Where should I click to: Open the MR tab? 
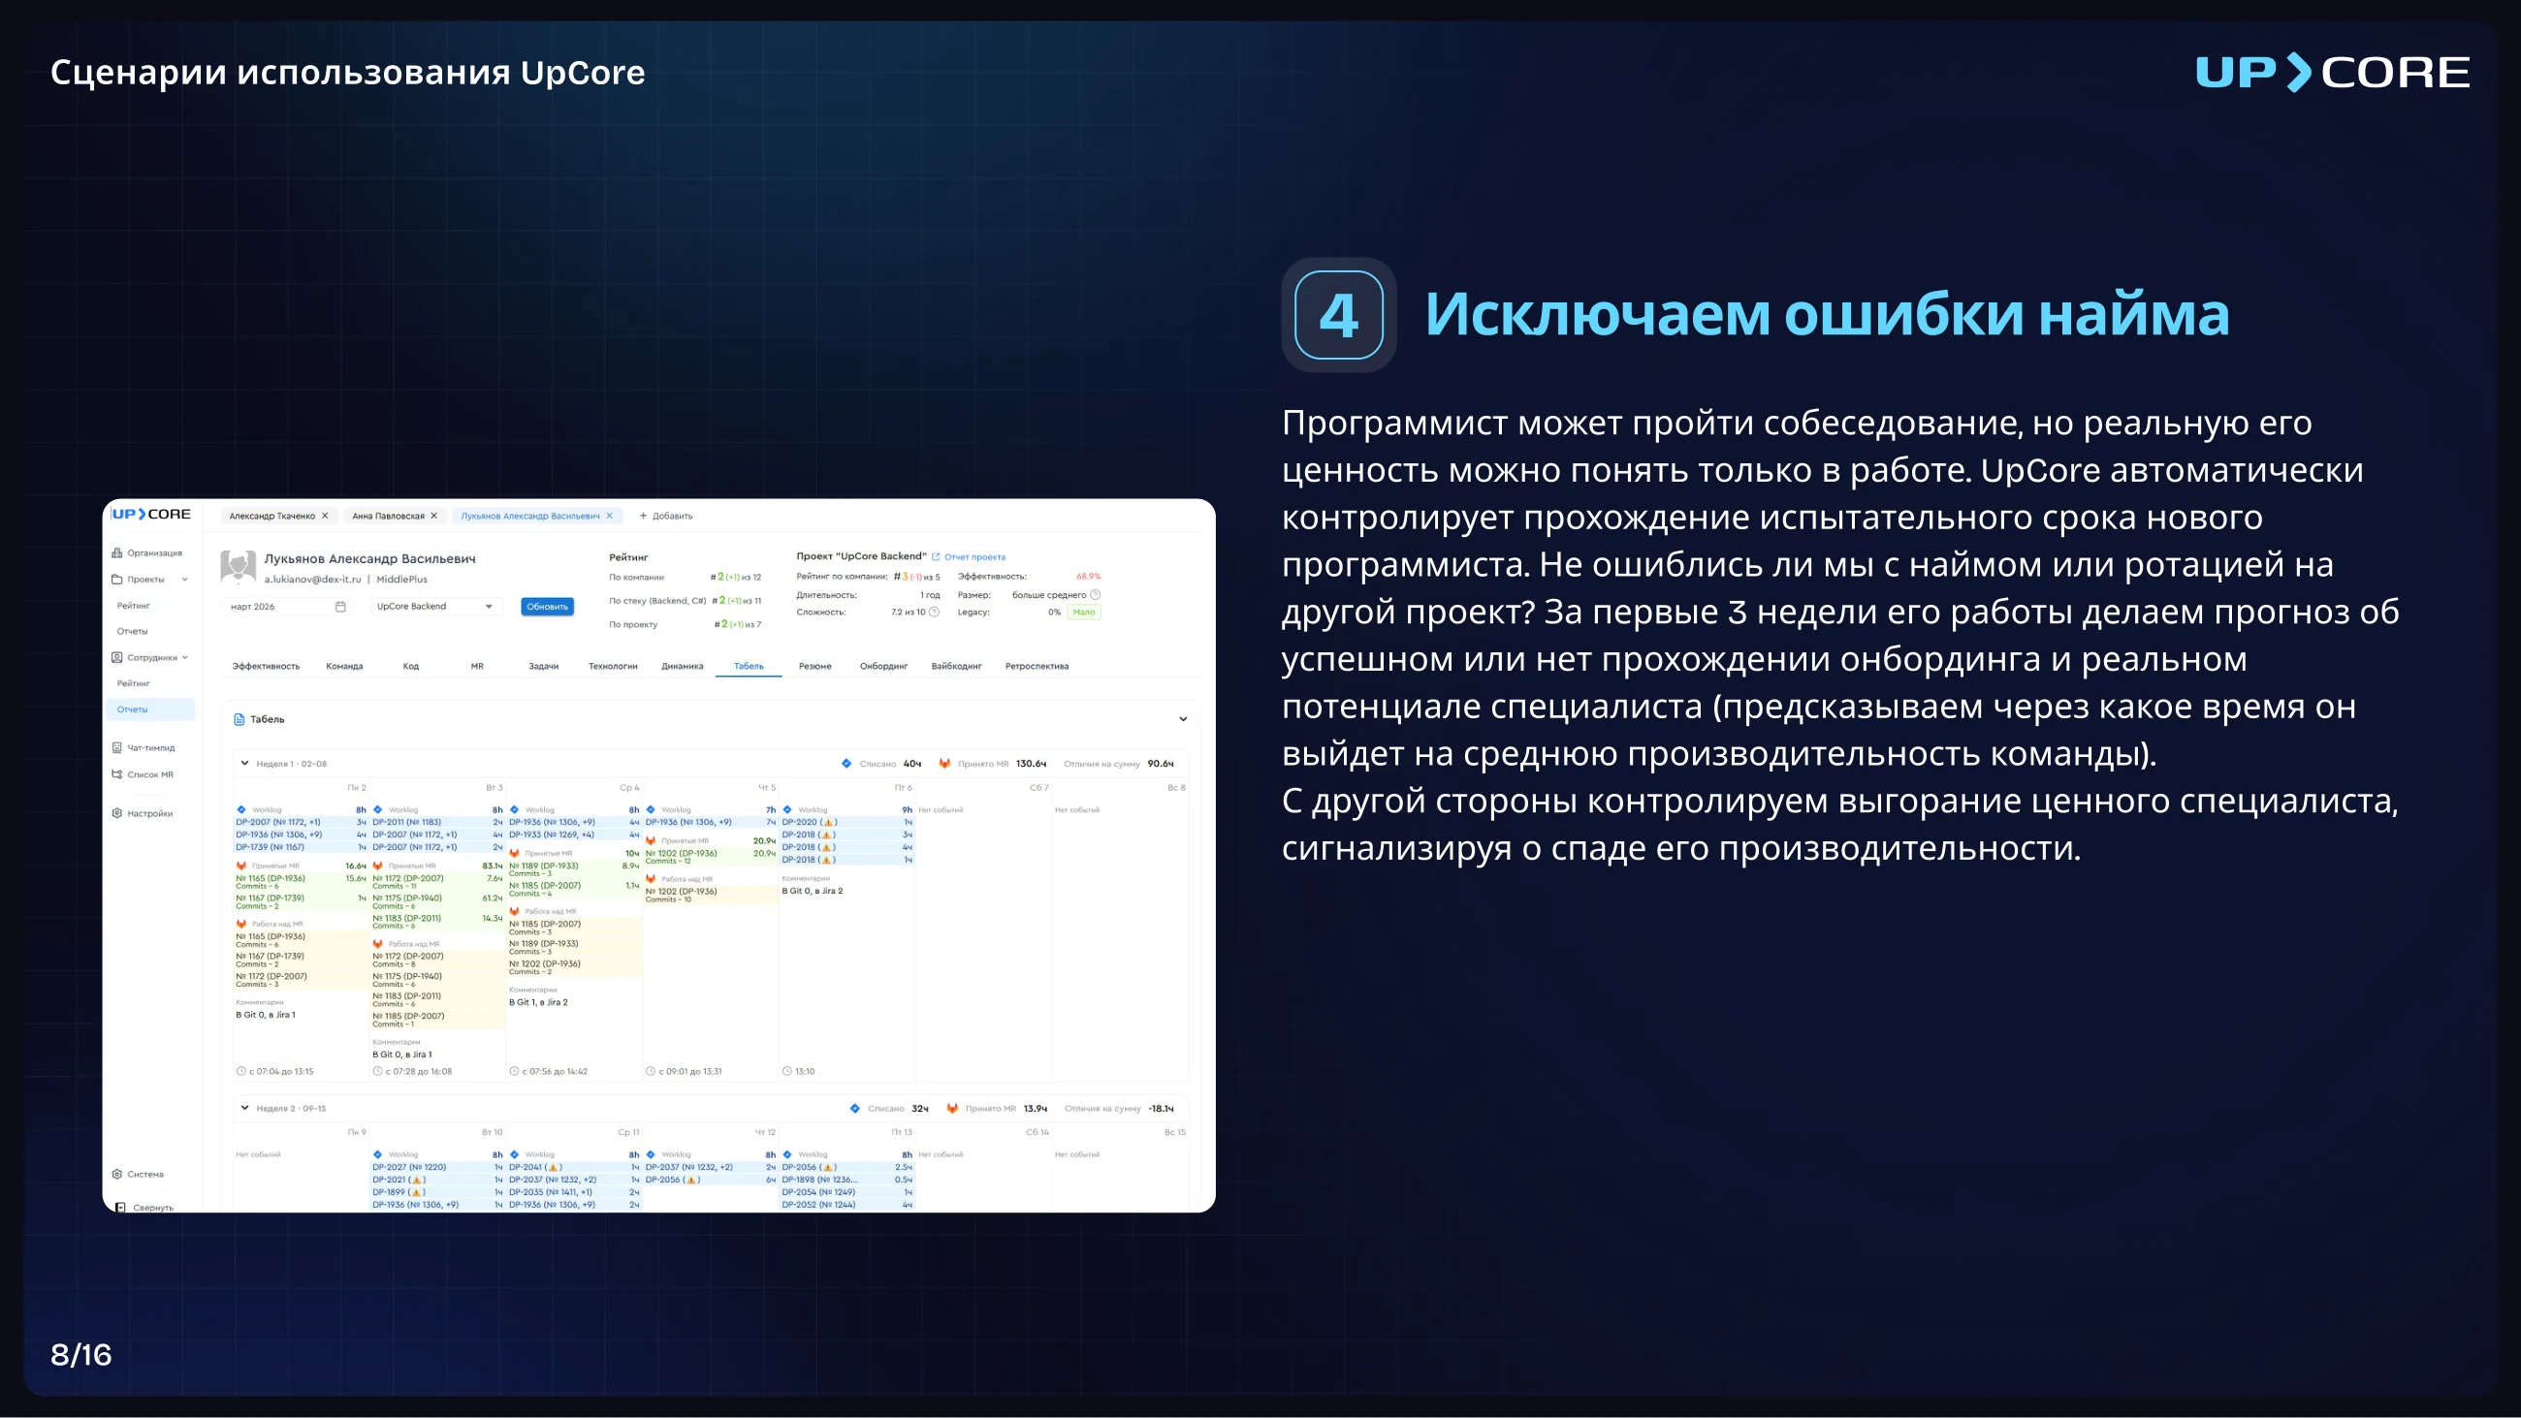tap(478, 667)
